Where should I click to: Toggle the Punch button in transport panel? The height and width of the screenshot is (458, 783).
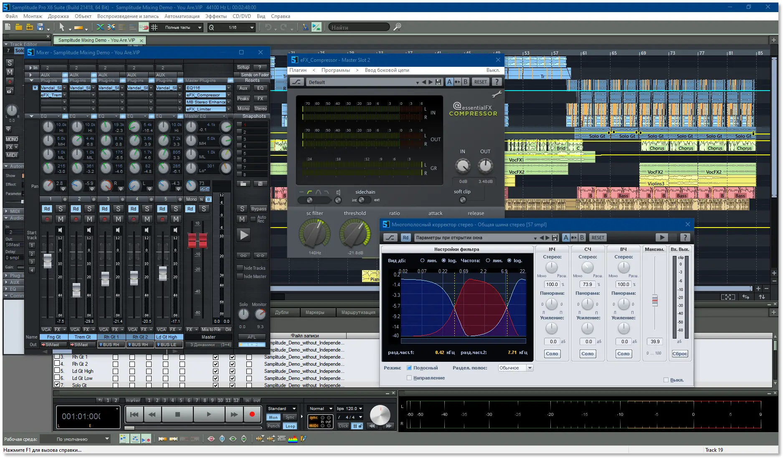(273, 426)
